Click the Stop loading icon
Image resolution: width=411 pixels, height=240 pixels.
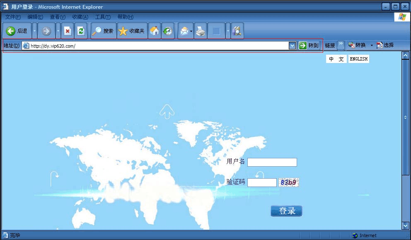[68, 31]
